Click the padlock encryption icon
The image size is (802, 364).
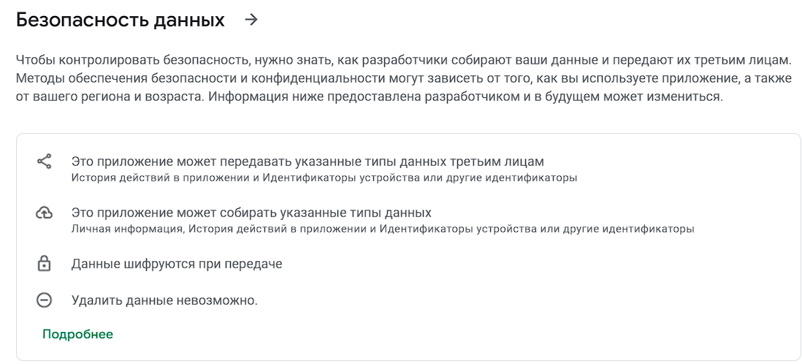coord(45,264)
